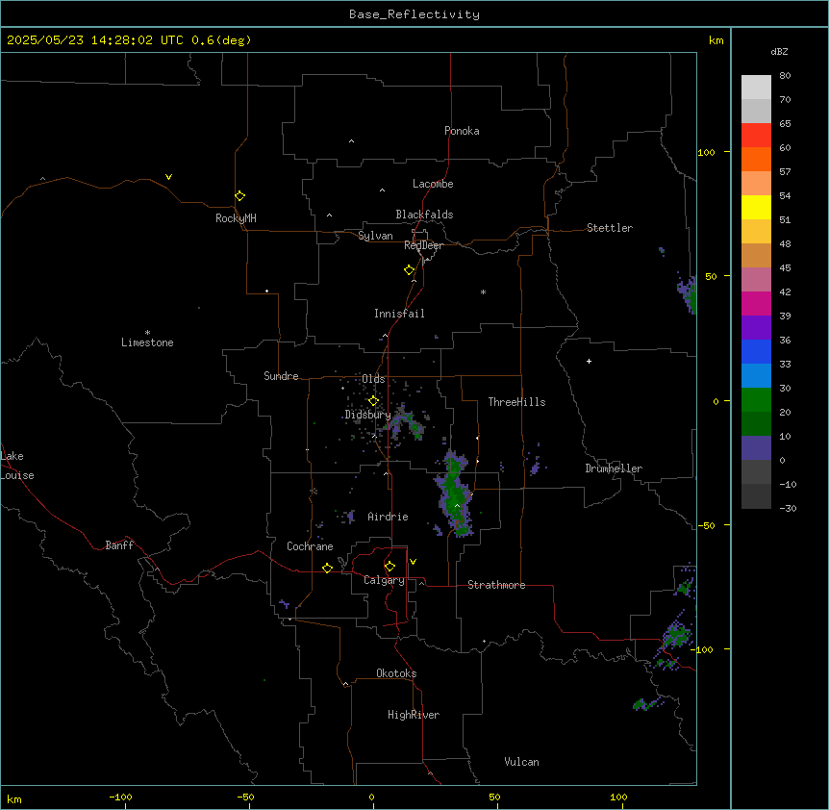The width and height of the screenshot is (829, 810).
Task: Select the bright green 20-30 dBZ legend swatch
Action: 756,400
